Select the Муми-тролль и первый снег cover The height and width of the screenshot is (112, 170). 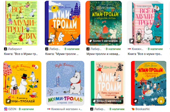pos(65,83)
